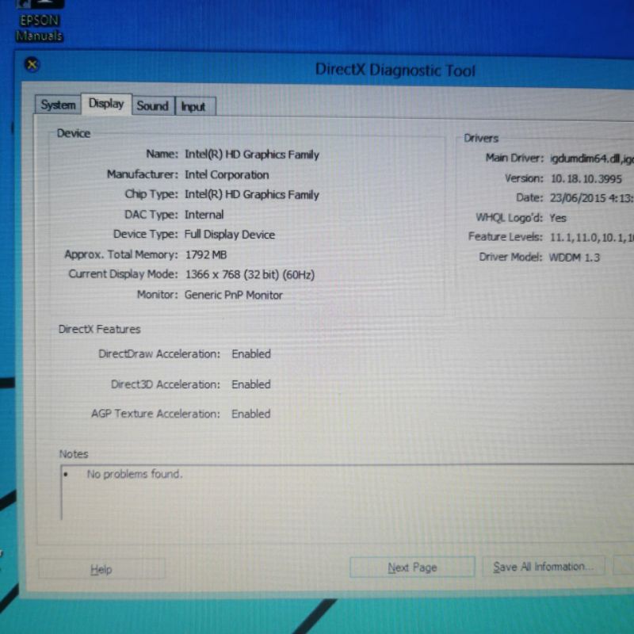Click the device Name value text
634x634 pixels.
[251, 155]
